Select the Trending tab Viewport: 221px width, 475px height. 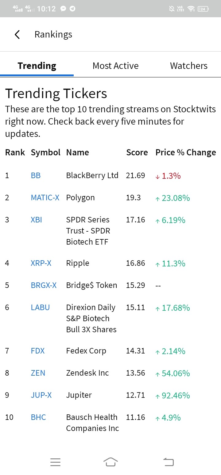pyautogui.click(x=37, y=66)
